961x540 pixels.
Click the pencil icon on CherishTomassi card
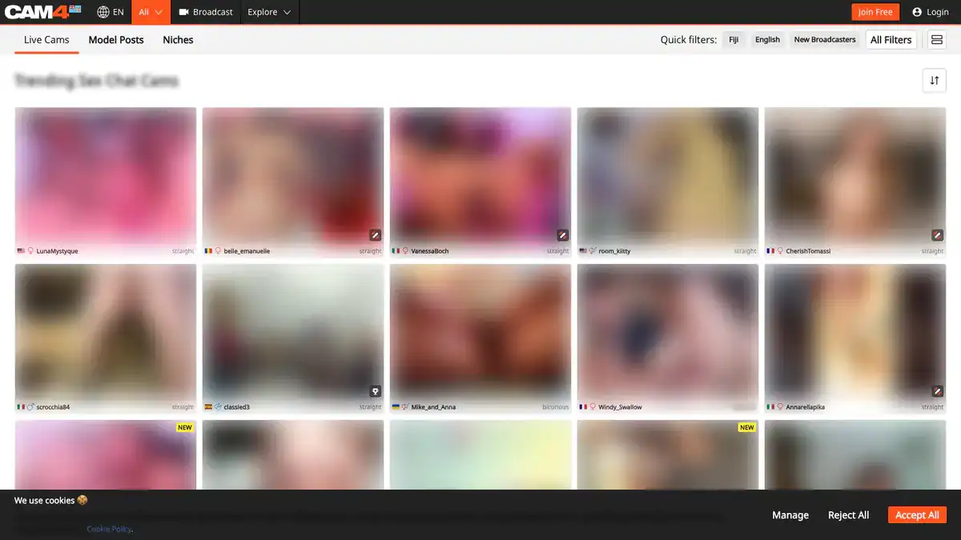coord(938,235)
